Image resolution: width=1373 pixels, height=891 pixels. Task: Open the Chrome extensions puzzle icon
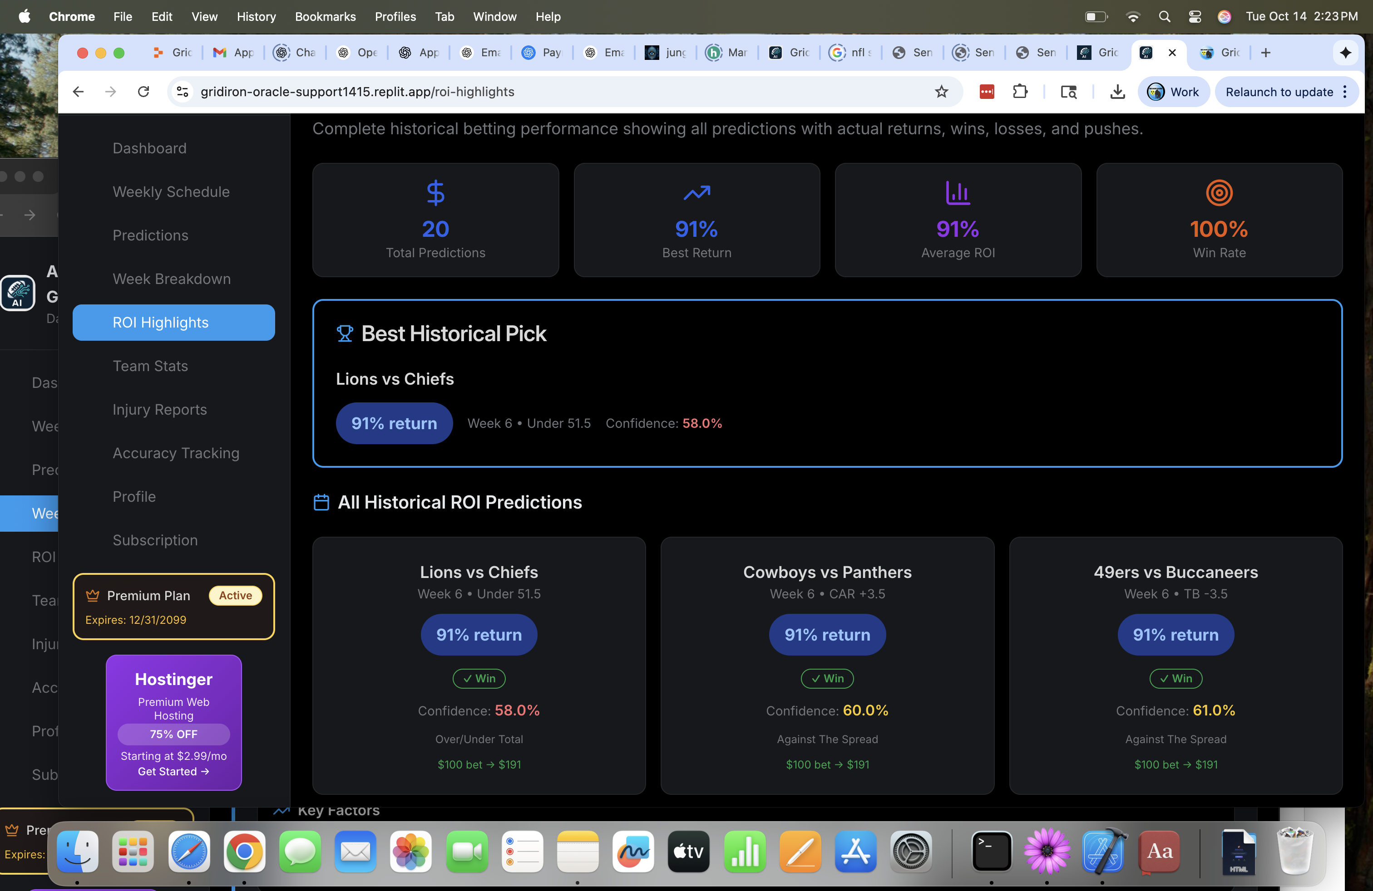pyautogui.click(x=1020, y=92)
